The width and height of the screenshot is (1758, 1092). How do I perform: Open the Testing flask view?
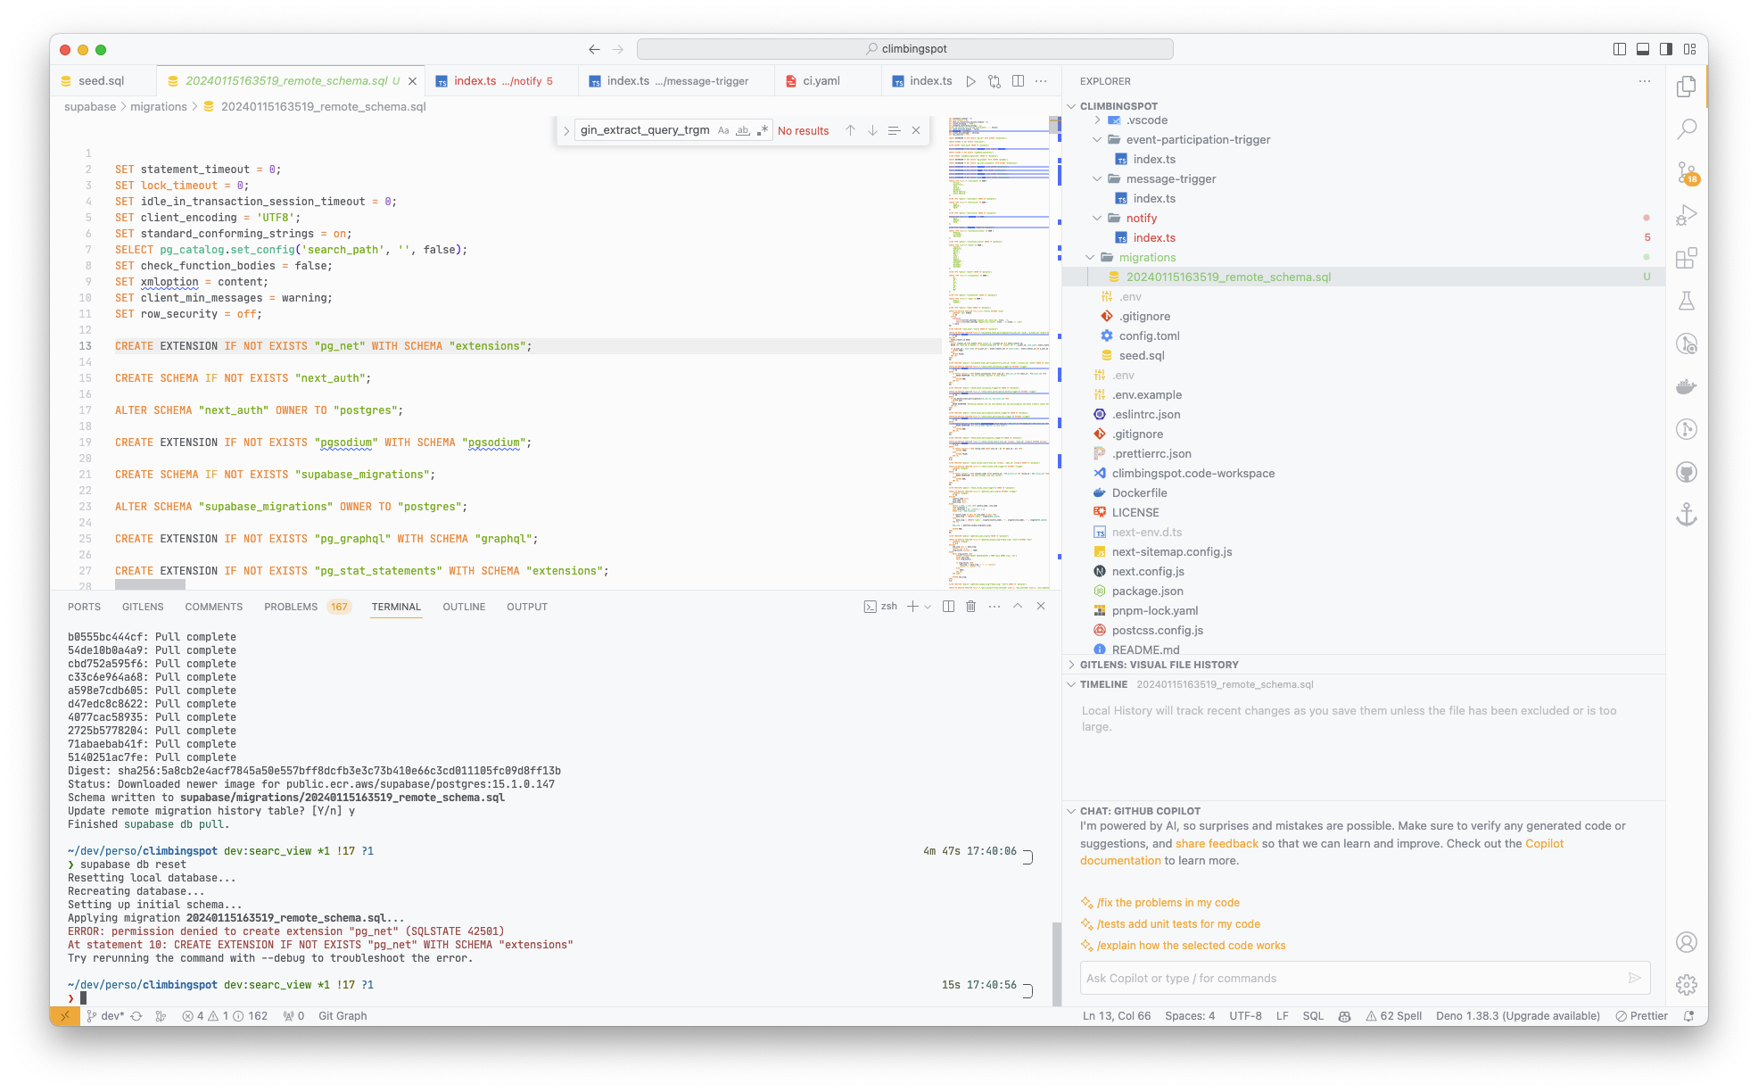[x=1687, y=301]
